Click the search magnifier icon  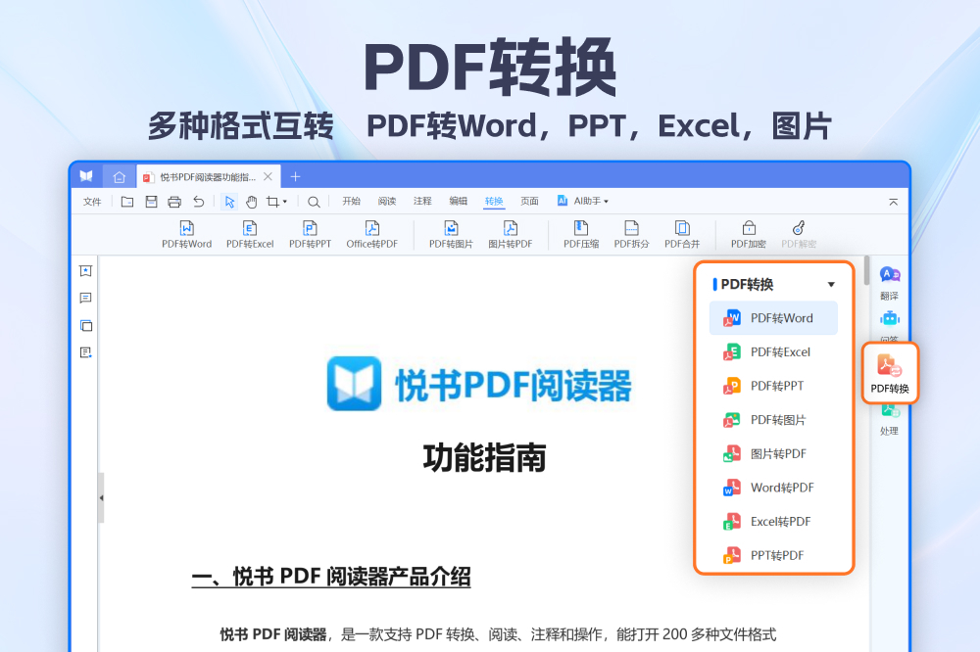click(x=314, y=202)
